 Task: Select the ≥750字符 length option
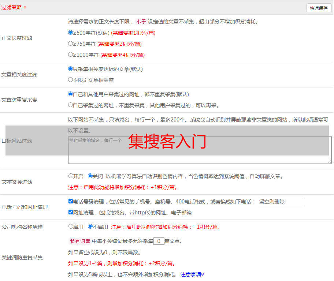click(71, 44)
